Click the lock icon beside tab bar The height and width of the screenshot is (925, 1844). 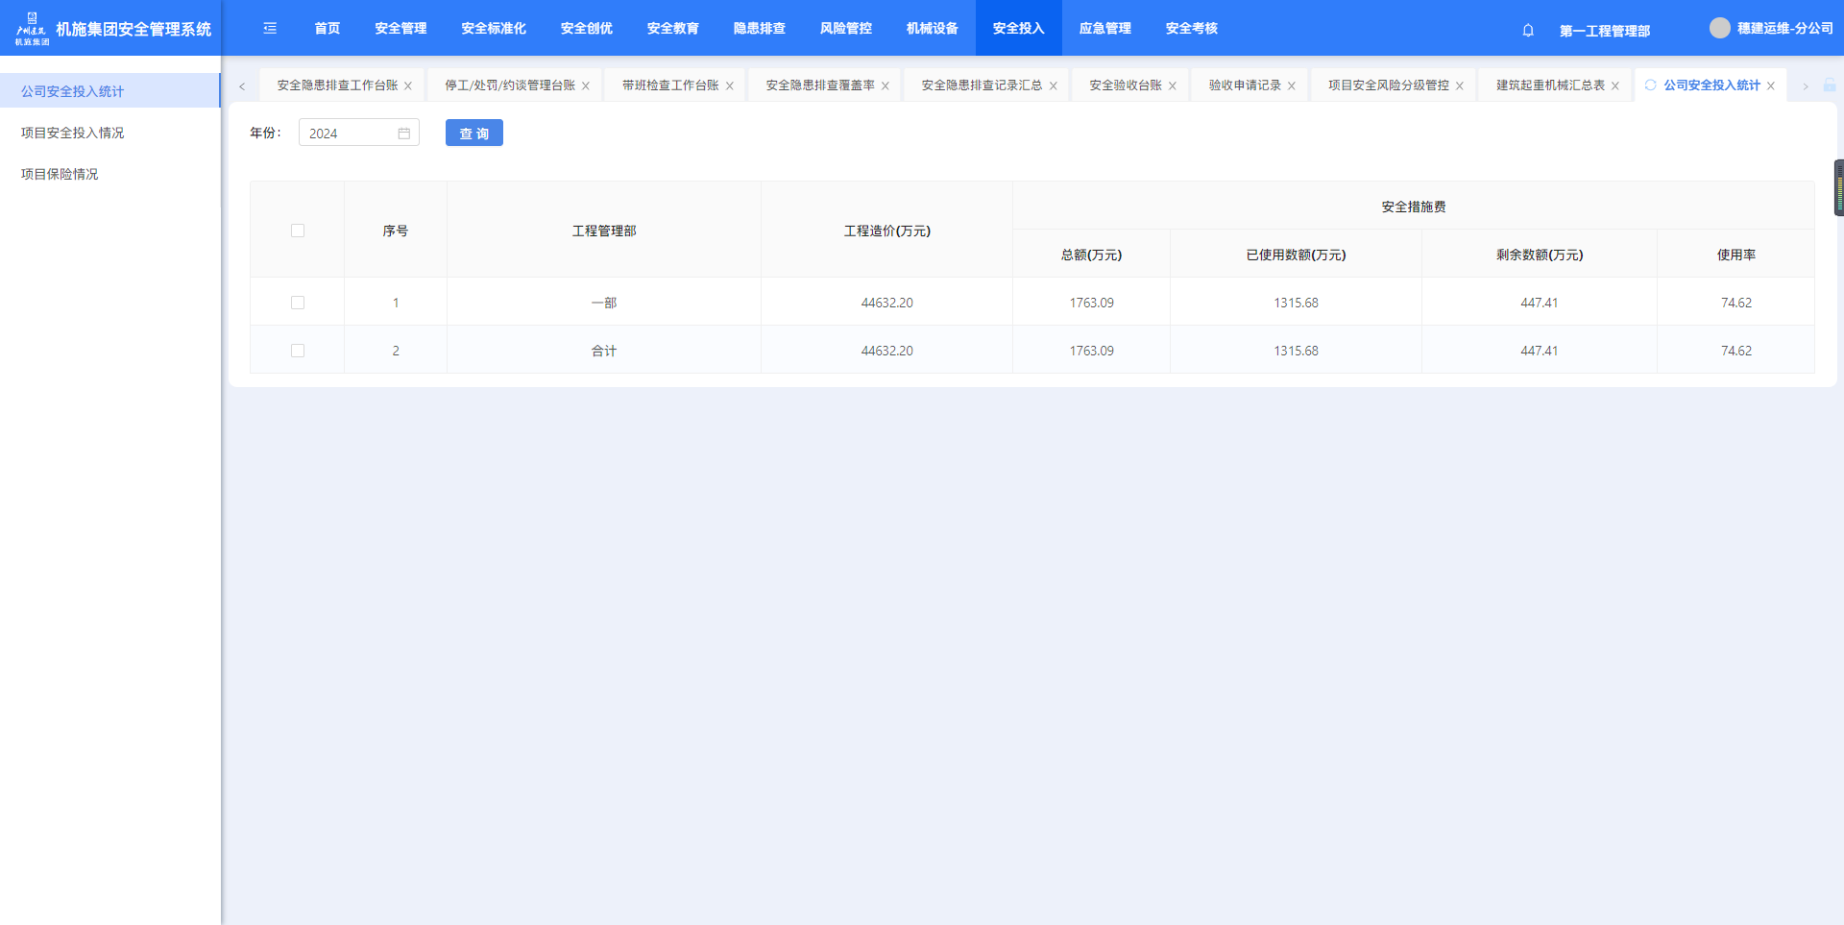1830,85
